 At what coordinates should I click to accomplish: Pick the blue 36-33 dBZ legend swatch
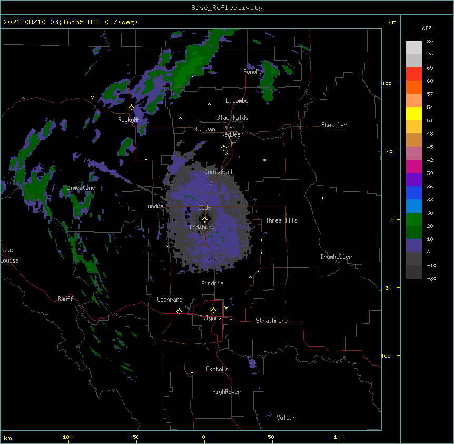click(x=414, y=192)
